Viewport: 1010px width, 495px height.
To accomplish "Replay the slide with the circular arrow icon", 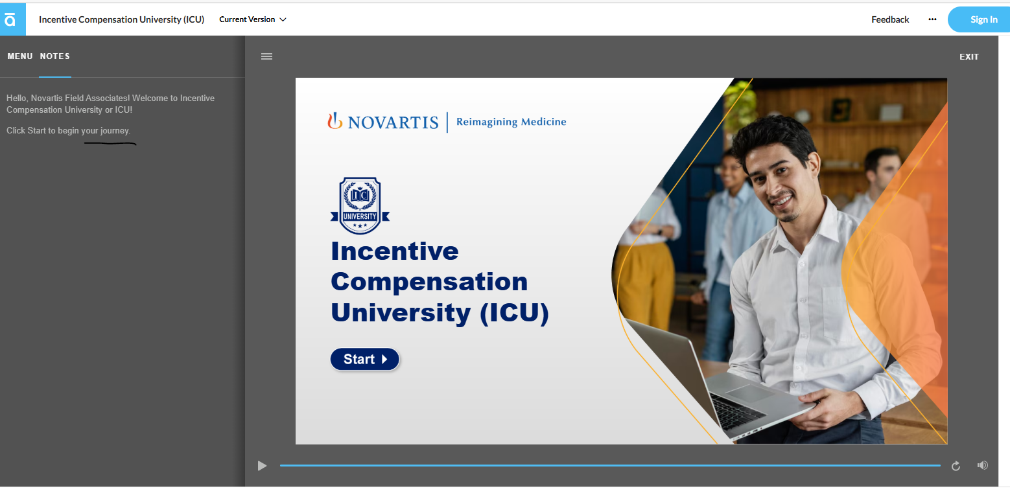I will [x=956, y=466].
